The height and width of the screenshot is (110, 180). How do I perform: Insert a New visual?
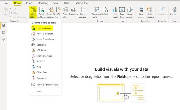pos(115,12)
